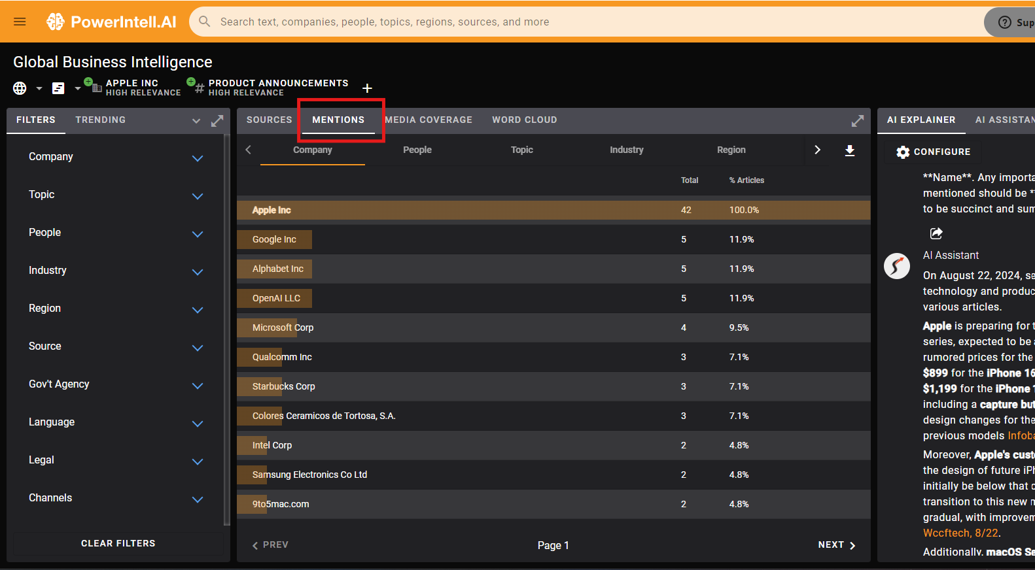Expand the globe dropdown arrow
The height and width of the screenshot is (570, 1035).
click(x=39, y=88)
